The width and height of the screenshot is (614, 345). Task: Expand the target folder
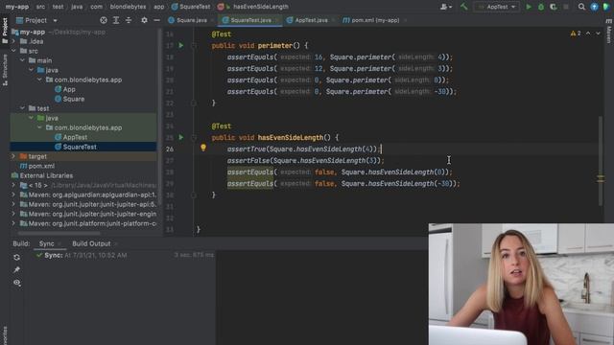coord(13,156)
